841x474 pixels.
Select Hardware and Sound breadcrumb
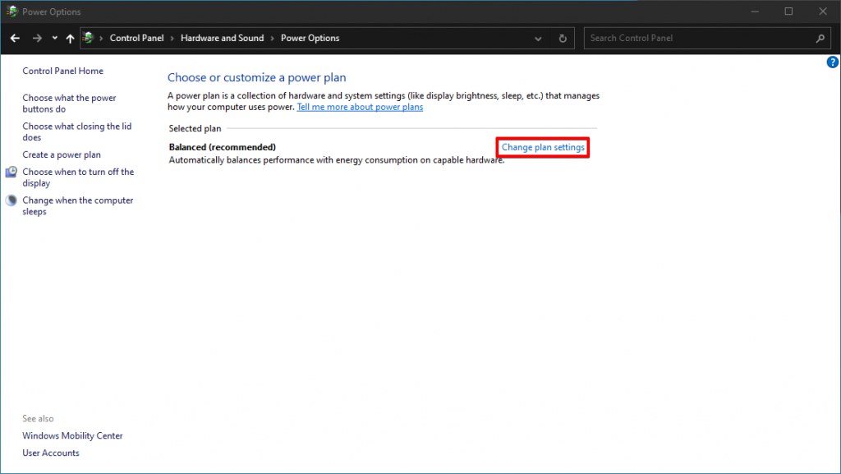(222, 38)
